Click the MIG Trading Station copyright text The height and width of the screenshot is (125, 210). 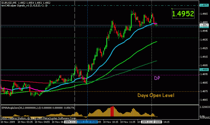pos(39,118)
